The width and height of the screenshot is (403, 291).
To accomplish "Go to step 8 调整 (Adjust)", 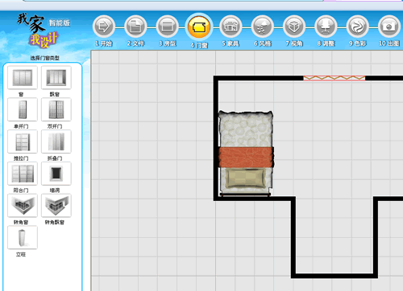I will 326,27.
